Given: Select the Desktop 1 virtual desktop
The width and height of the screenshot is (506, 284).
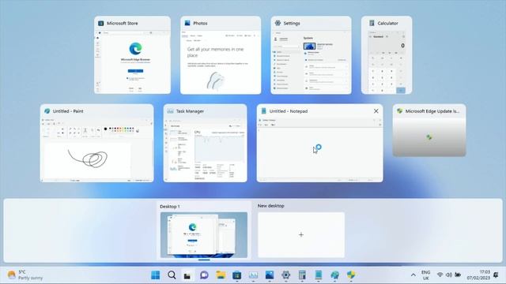Looking at the screenshot, I should tap(204, 235).
